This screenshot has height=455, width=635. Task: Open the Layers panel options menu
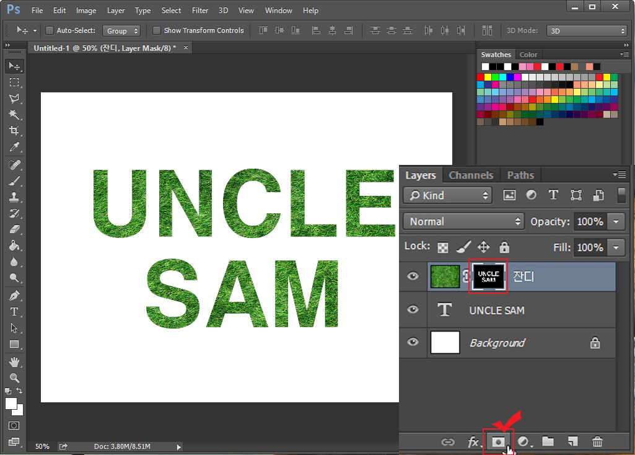click(x=620, y=175)
